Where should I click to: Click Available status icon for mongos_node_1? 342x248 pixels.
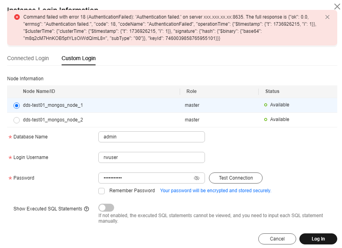[266, 105]
